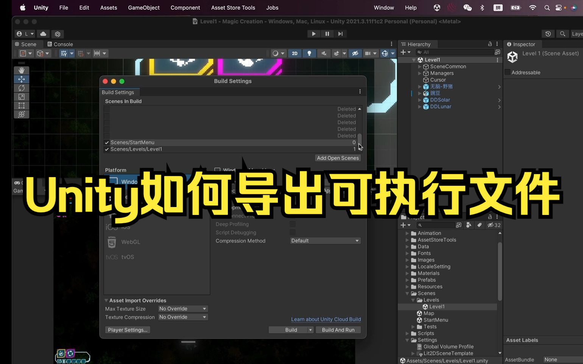
Task: Open Max Texture Size dropdown
Action: tap(183, 309)
